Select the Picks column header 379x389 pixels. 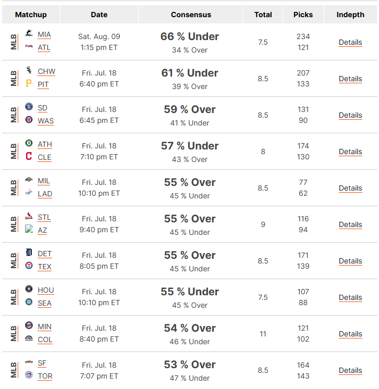(x=303, y=15)
